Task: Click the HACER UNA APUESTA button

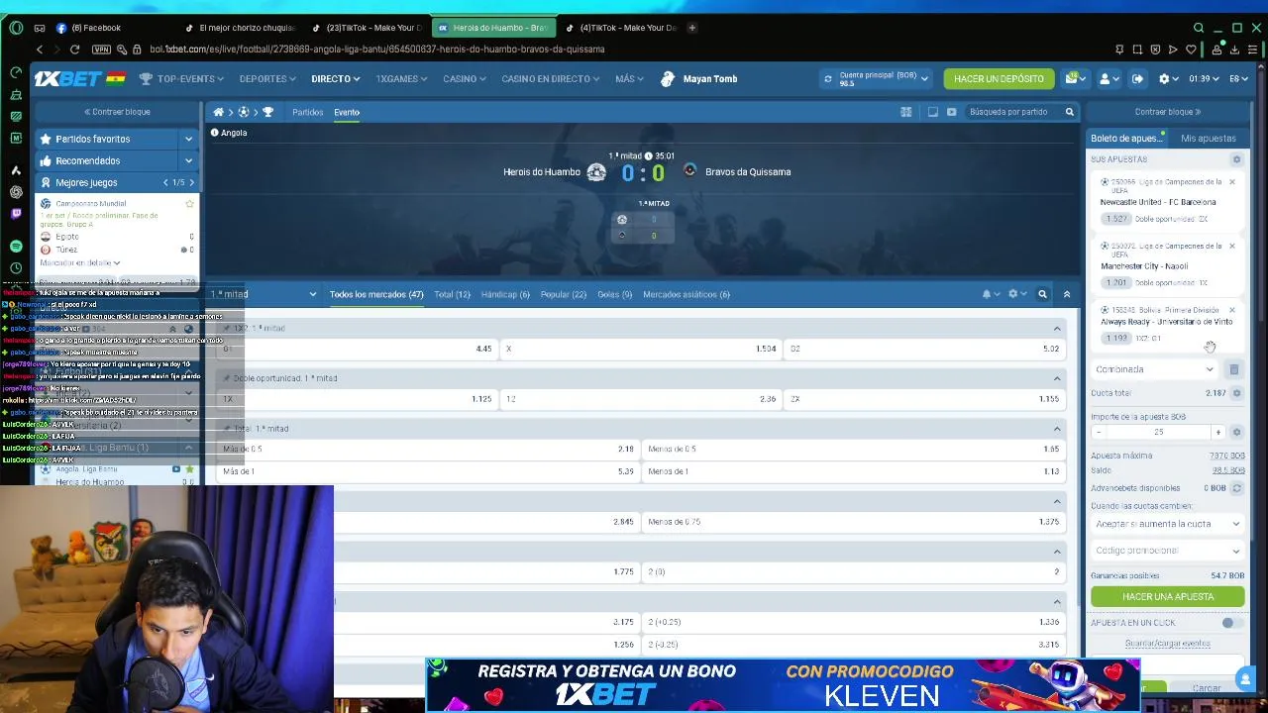Action: (1168, 596)
